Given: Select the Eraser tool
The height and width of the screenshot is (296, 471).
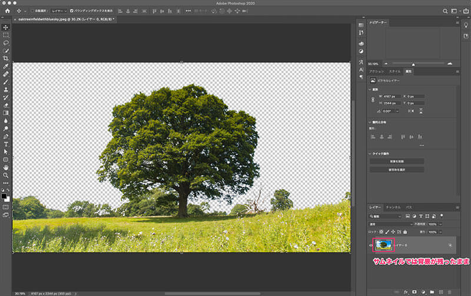Looking at the screenshot, I should point(6,105).
